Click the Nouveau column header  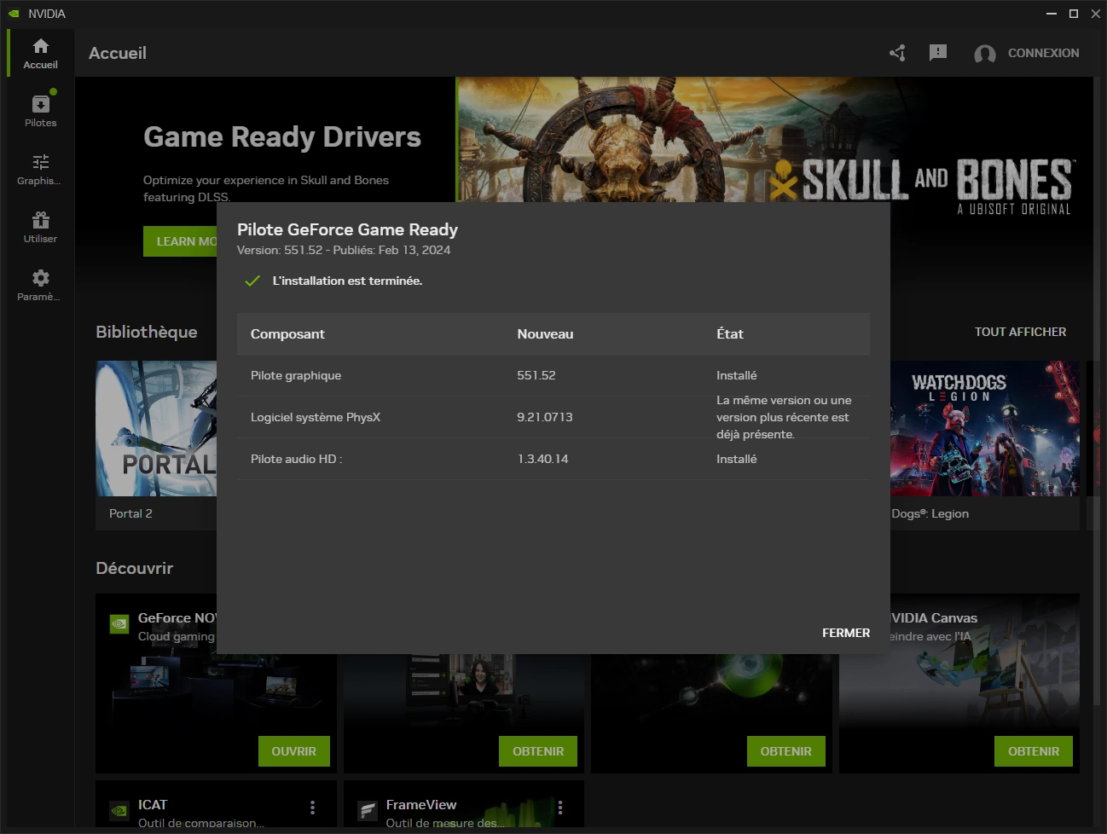coord(545,333)
